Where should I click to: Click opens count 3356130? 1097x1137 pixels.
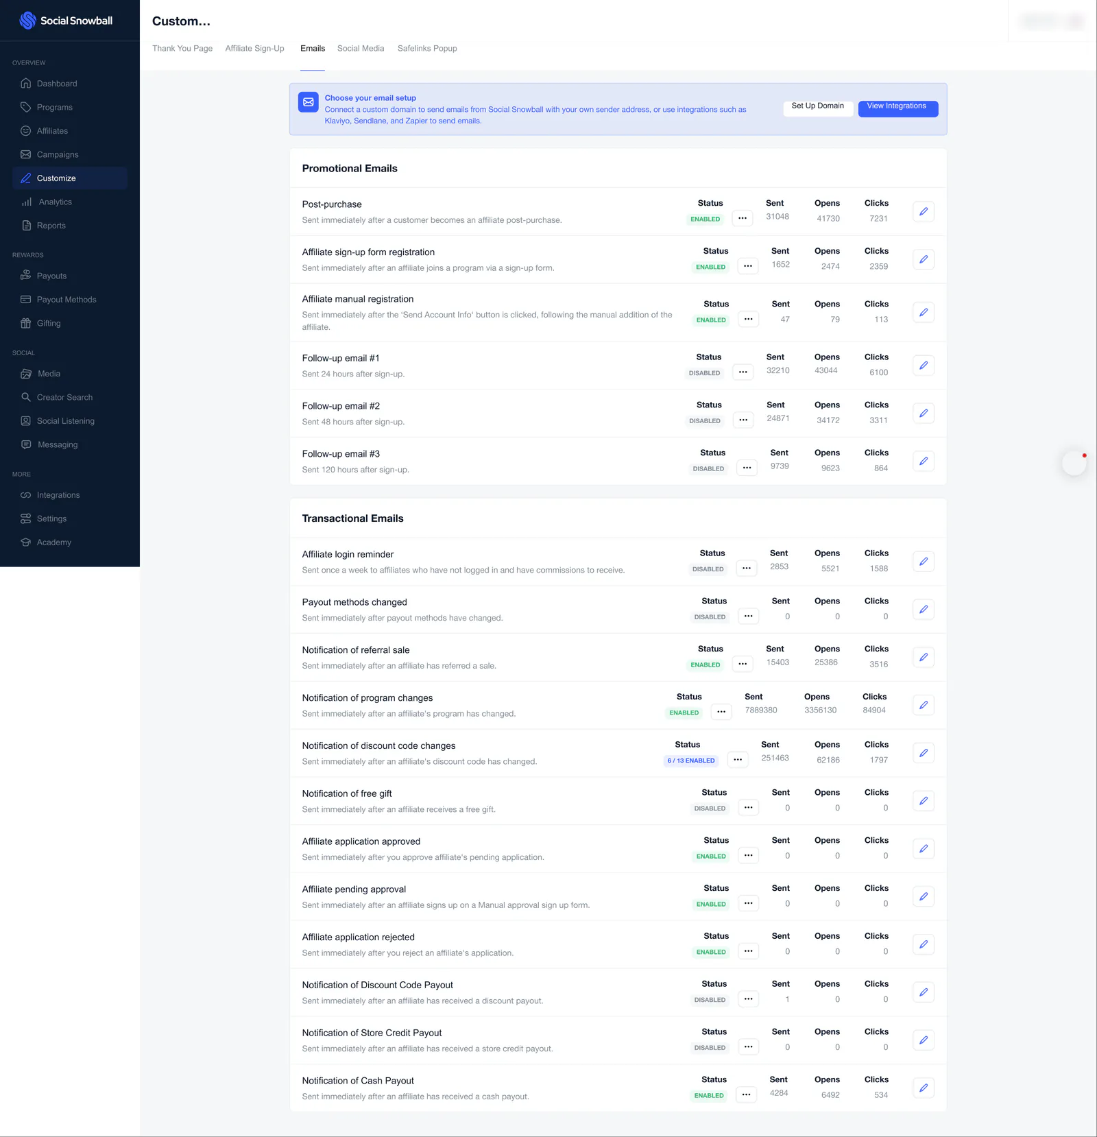820,710
